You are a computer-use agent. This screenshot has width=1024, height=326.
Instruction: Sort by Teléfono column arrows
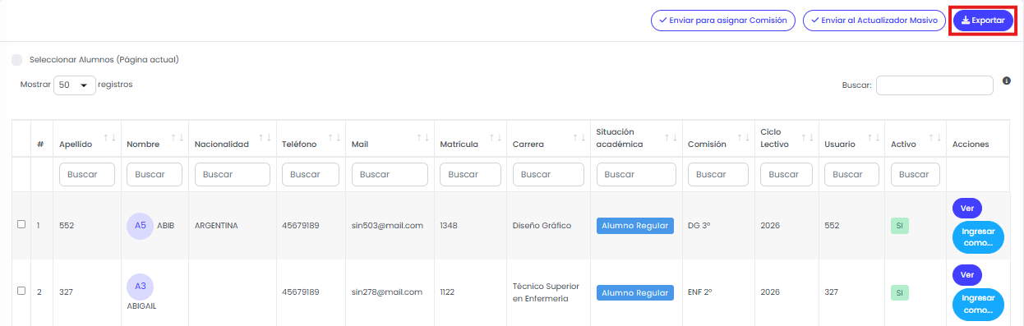click(x=334, y=138)
